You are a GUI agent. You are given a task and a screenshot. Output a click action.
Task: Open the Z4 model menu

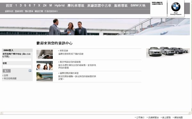click(45, 5)
